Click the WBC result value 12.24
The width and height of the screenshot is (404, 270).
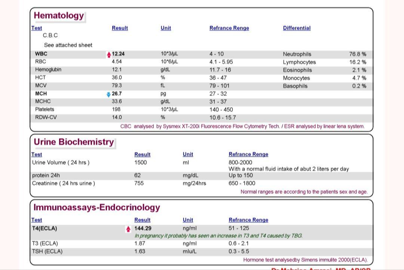pos(118,54)
